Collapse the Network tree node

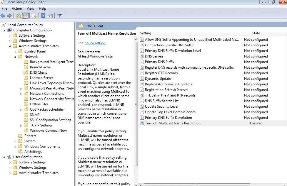[15, 57]
